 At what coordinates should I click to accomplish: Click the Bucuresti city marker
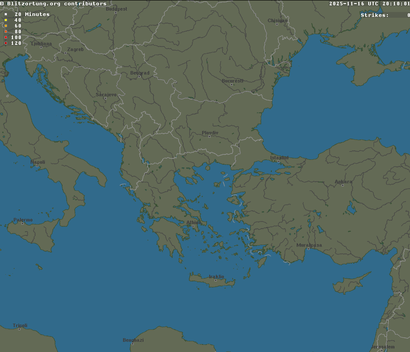tap(231, 85)
